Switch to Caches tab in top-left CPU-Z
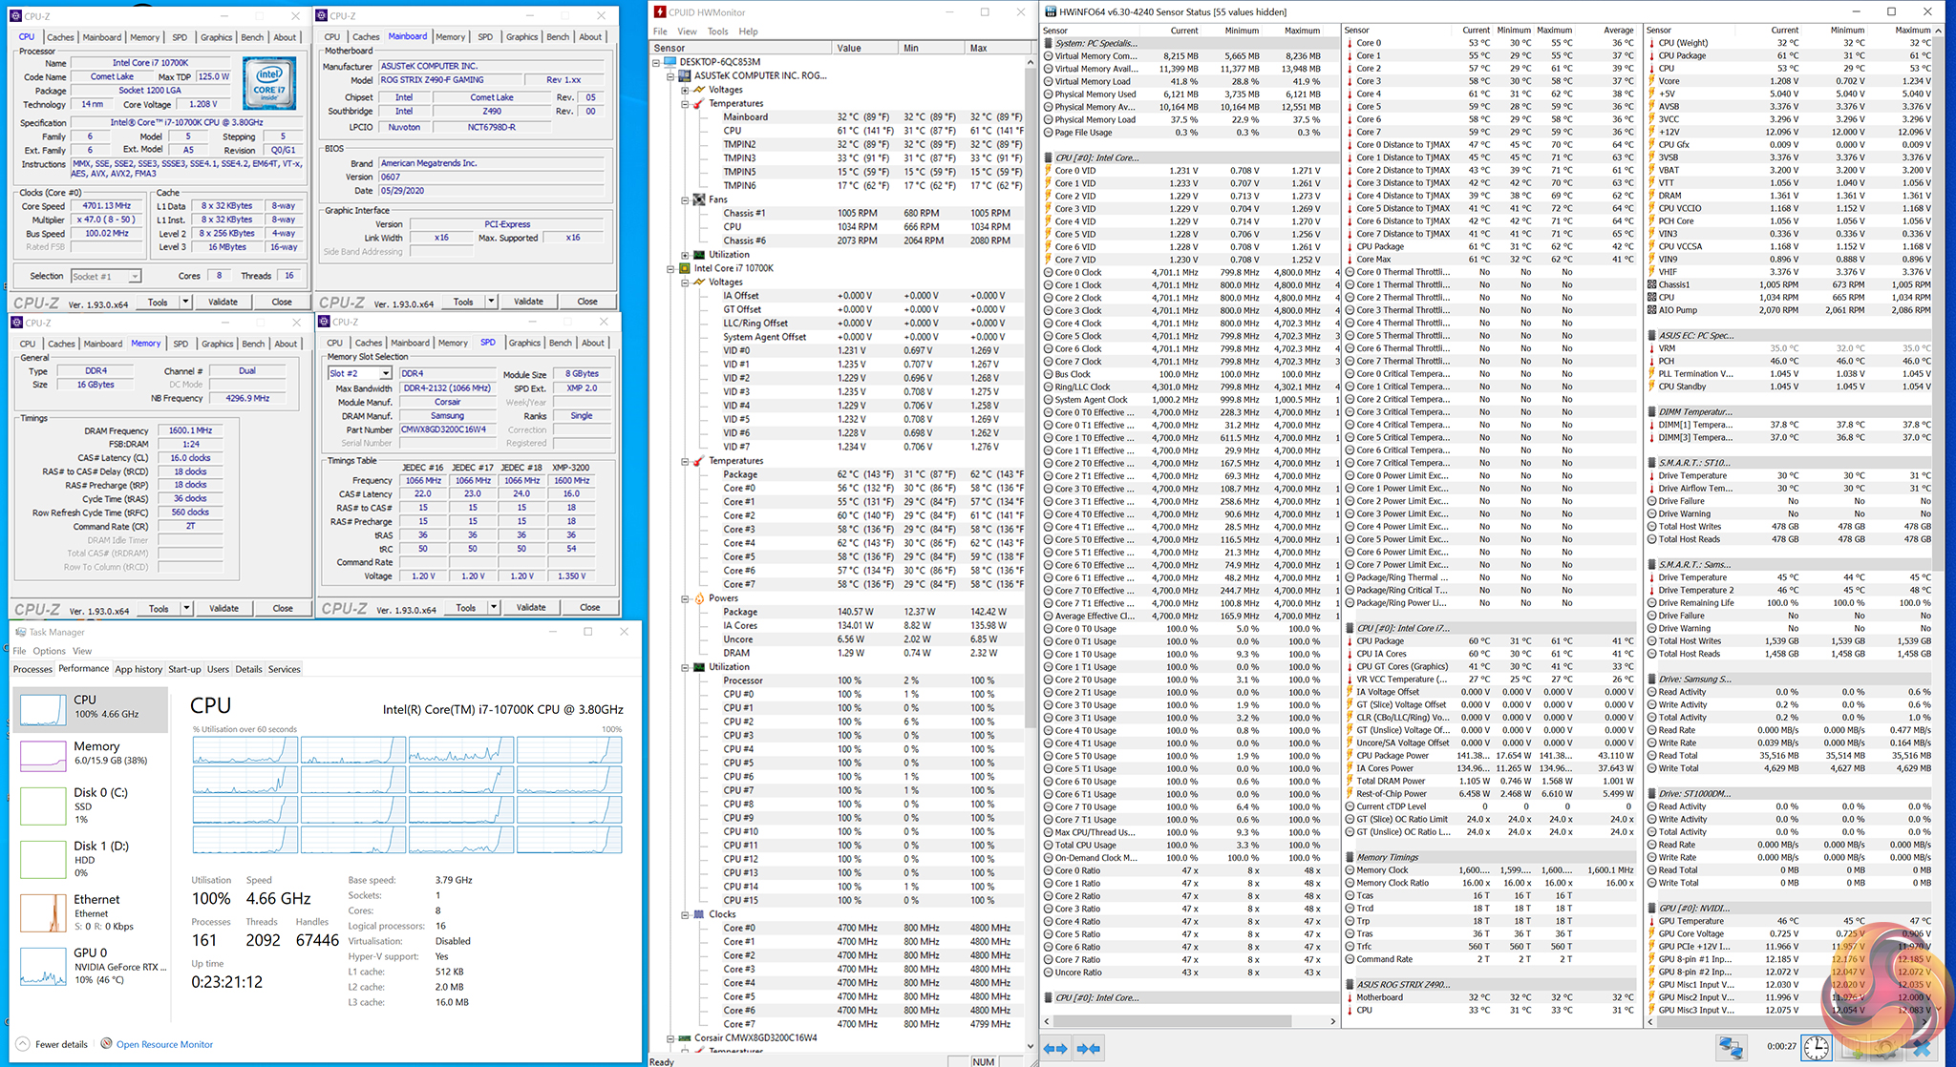The height and width of the screenshot is (1067, 1956). 60,37
